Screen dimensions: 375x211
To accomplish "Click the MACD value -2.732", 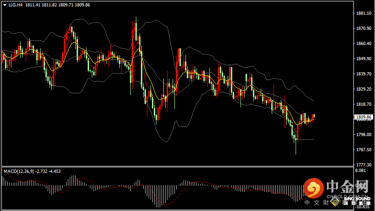I will click(x=41, y=171).
